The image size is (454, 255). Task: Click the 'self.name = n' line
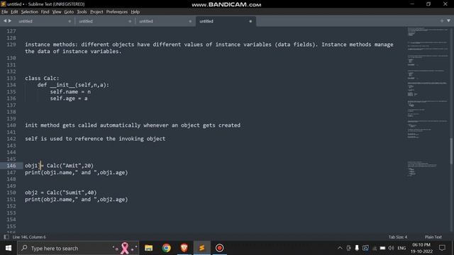click(x=70, y=91)
